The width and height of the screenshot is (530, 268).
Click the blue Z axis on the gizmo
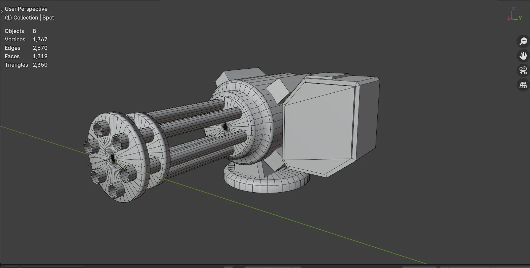click(x=513, y=9)
